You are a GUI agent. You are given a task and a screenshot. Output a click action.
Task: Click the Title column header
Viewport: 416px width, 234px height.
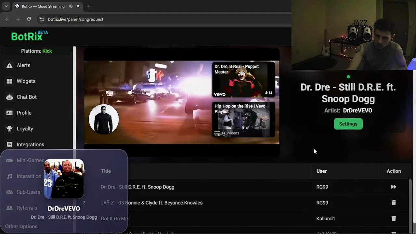(106, 171)
